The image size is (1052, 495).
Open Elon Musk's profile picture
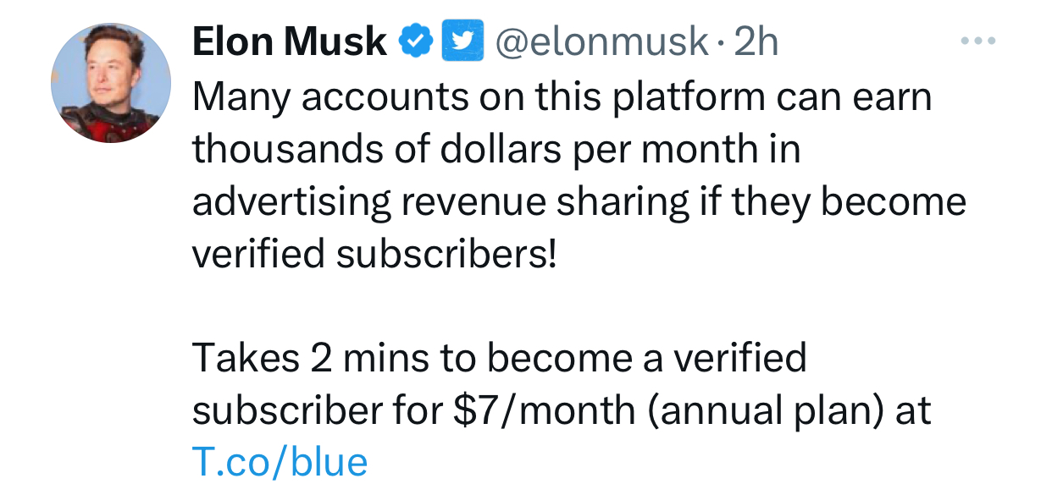[111, 82]
